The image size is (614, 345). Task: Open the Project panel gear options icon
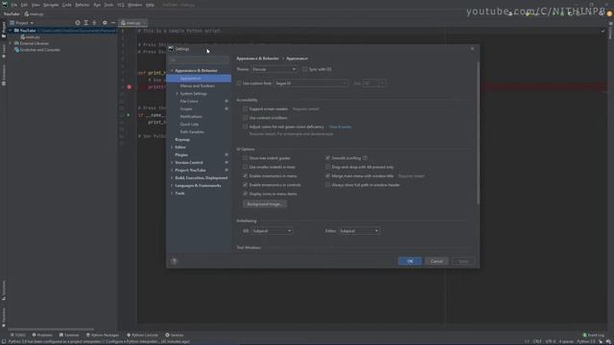tap(105, 23)
